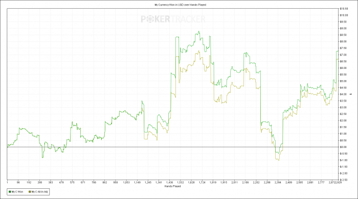Viewport: 358px width, 199px height.
Task: Click the $0.00 y-axis label
Action: pyautogui.click(x=344, y=147)
